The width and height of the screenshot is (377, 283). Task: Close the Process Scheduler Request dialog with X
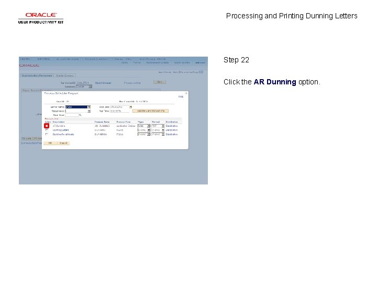(186, 93)
